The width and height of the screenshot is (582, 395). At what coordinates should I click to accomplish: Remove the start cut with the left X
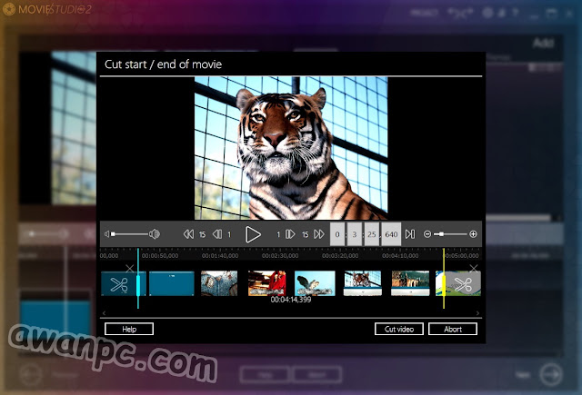(x=129, y=268)
